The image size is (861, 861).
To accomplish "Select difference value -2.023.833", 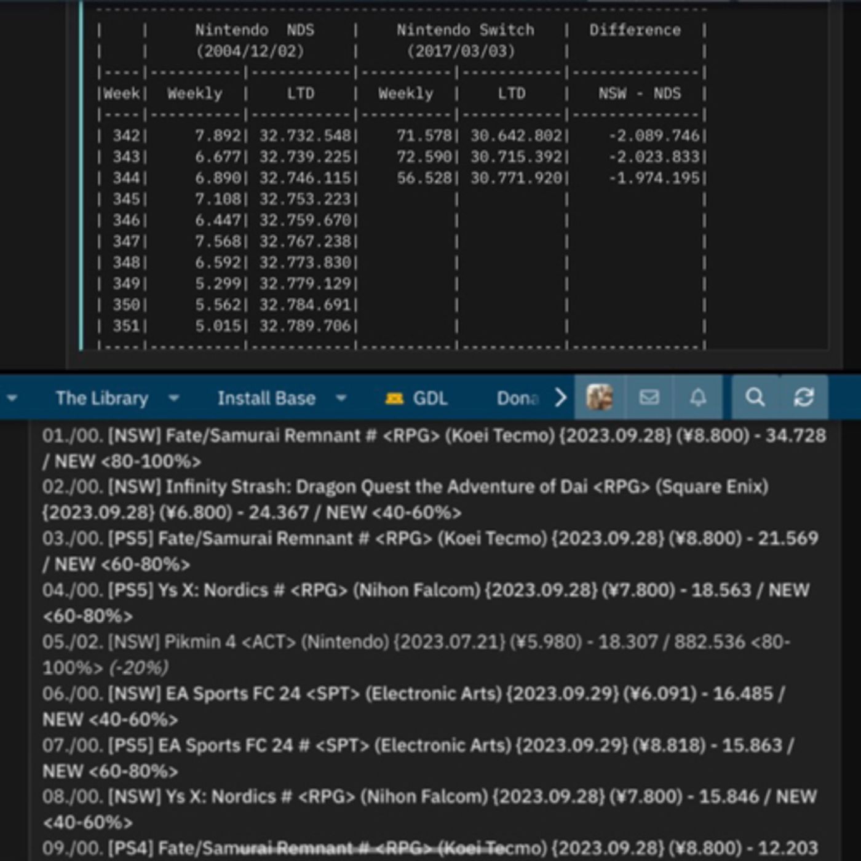I will (654, 157).
